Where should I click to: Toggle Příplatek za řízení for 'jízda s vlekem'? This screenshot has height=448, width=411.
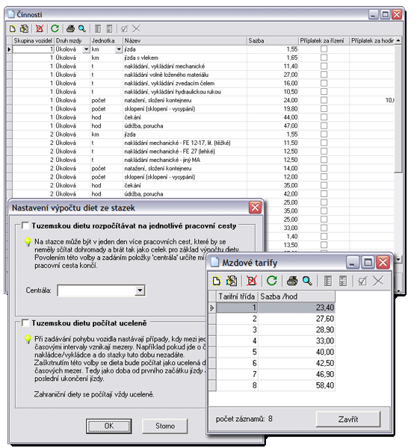[324, 57]
